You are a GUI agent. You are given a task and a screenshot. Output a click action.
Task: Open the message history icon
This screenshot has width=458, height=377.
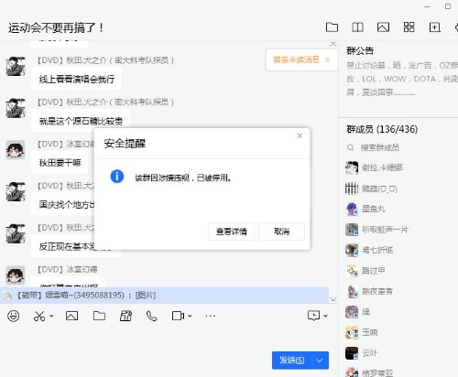pos(313,316)
